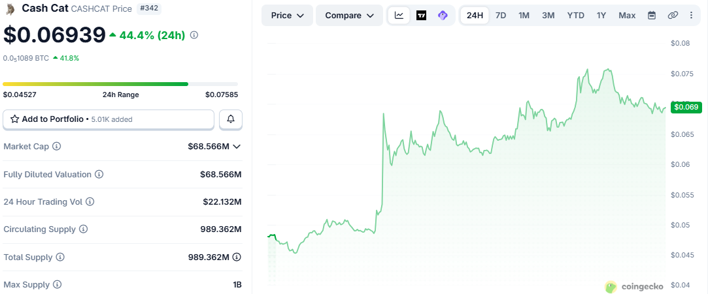Open Fully Diluted Valuation info icon
This screenshot has height=294, width=708.
click(x=99, y=174)
